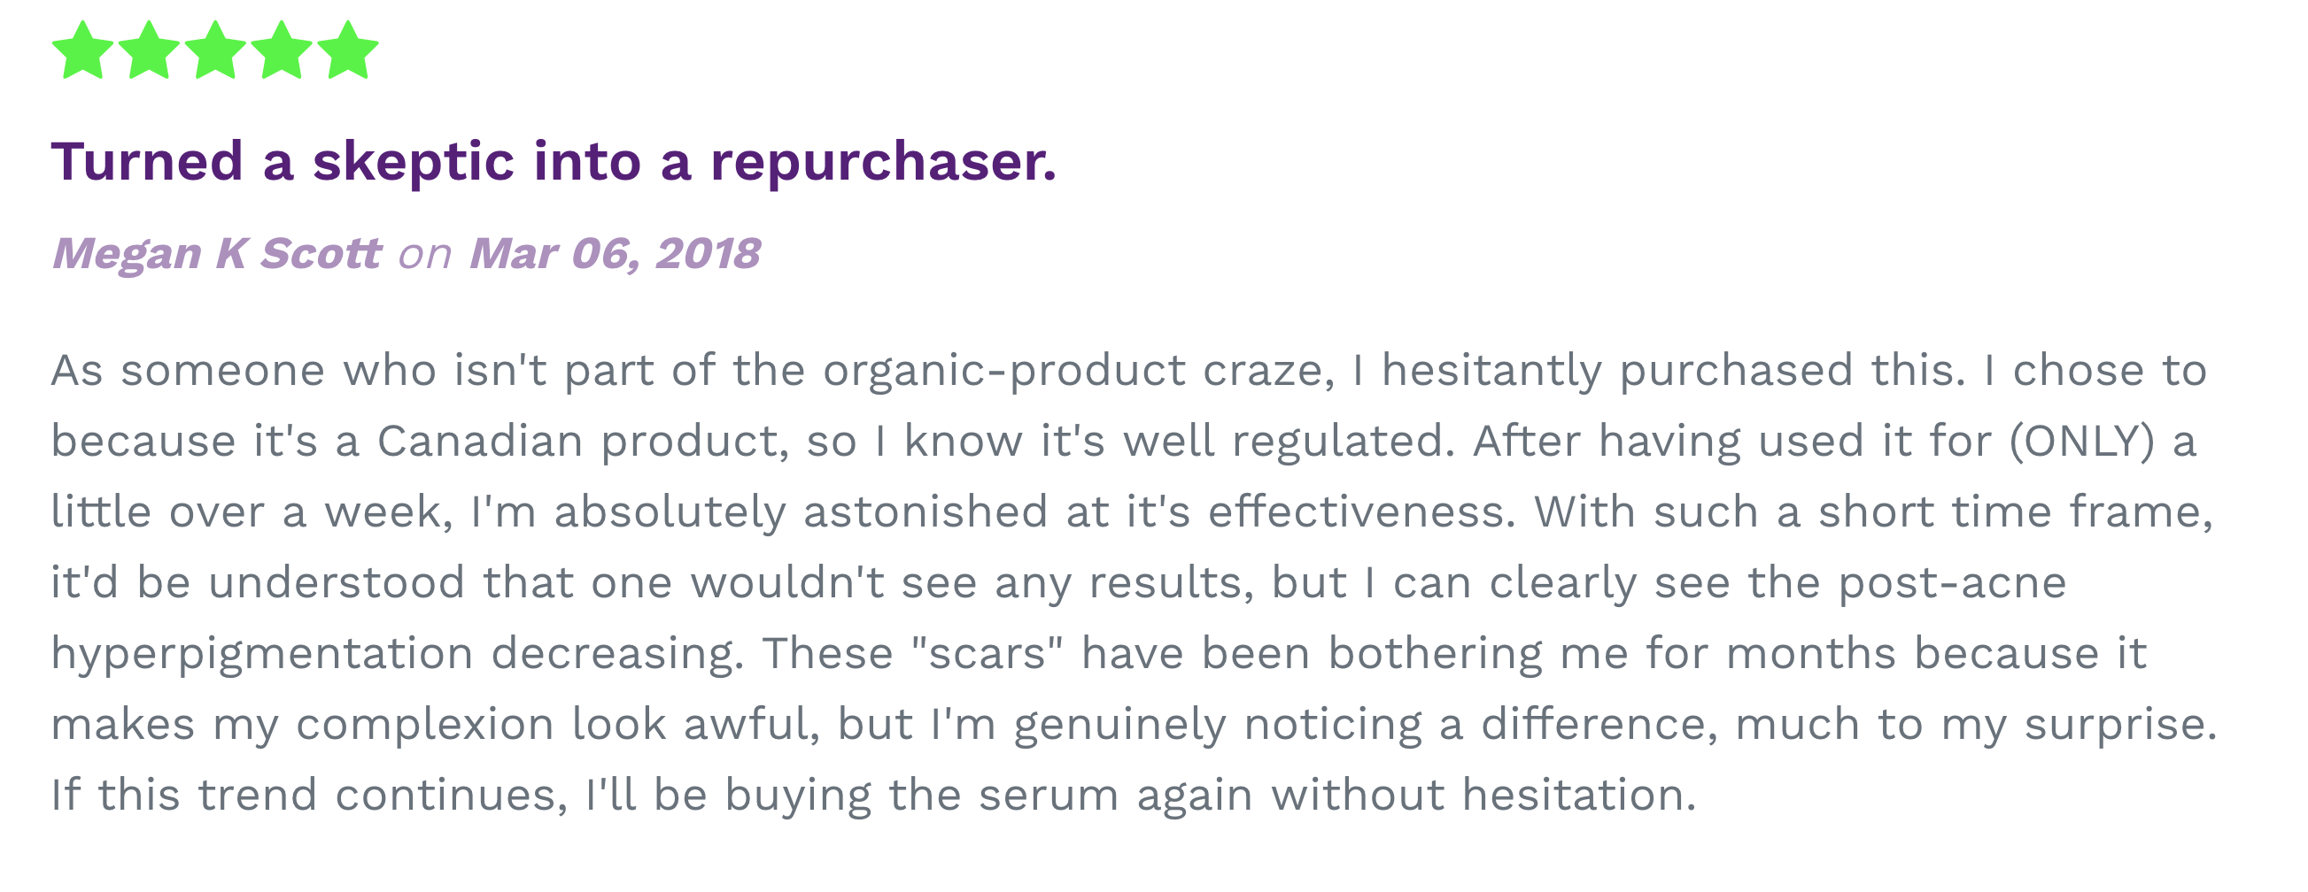Viewport: 2308px width, 892px height.
Task: Click the review date Mar 06, 2018
Action: point(615,253)
